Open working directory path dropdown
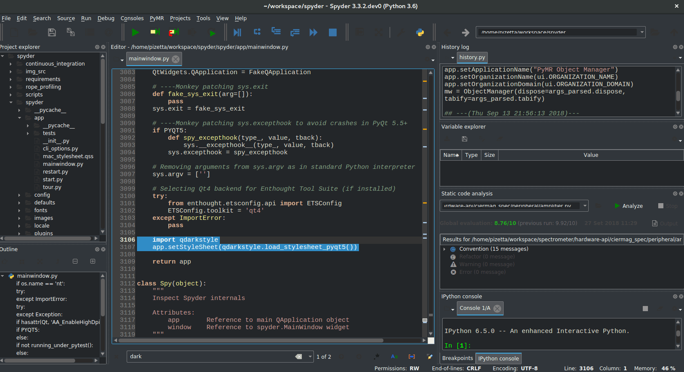 point(642,32)
